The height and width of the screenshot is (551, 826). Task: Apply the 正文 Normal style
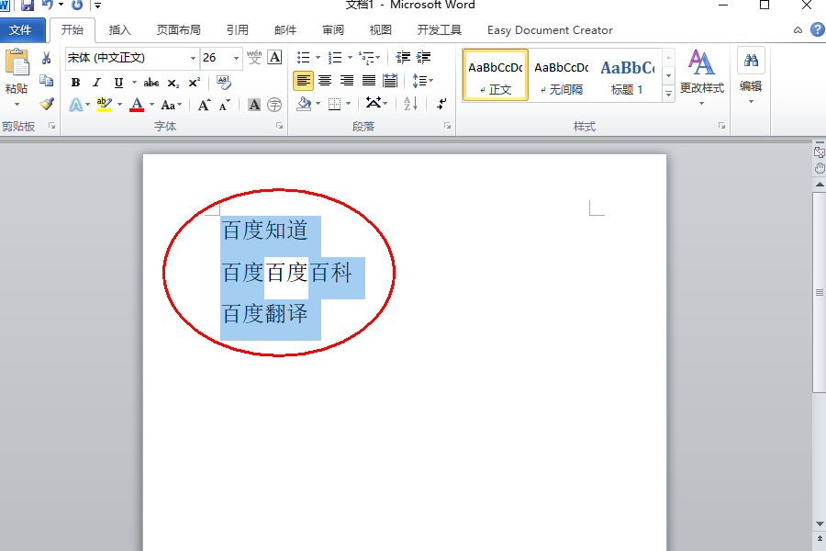(x=496, y=75)
